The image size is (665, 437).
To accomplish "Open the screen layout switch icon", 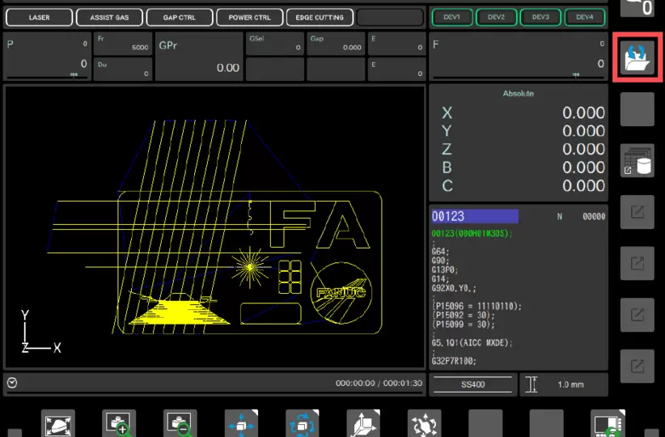I will pyautogui.click(x=608, y=423).
